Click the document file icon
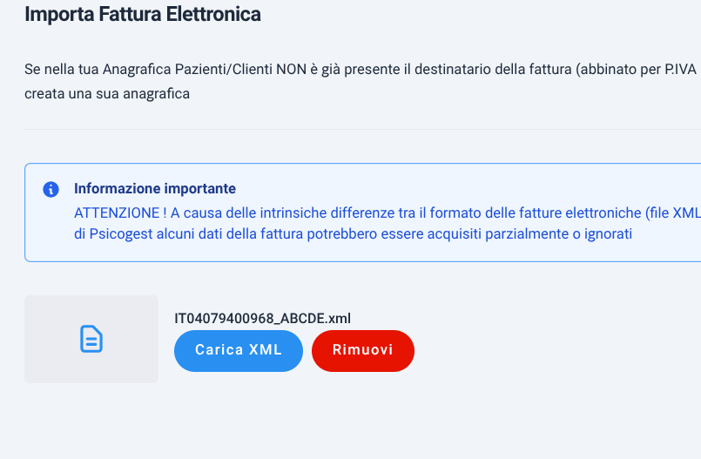701x459 pixels. tap(91, 339)
